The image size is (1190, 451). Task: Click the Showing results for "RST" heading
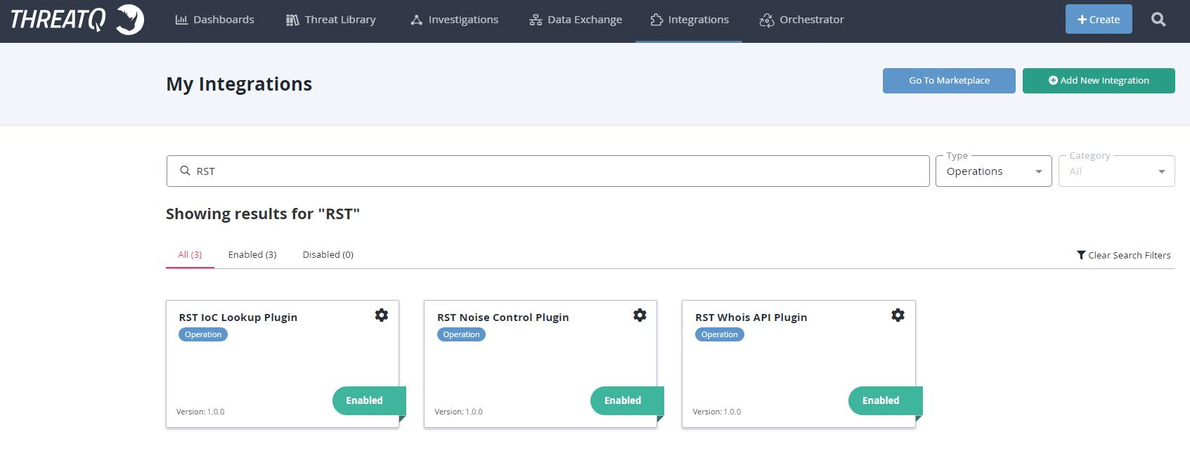point(263,214)
